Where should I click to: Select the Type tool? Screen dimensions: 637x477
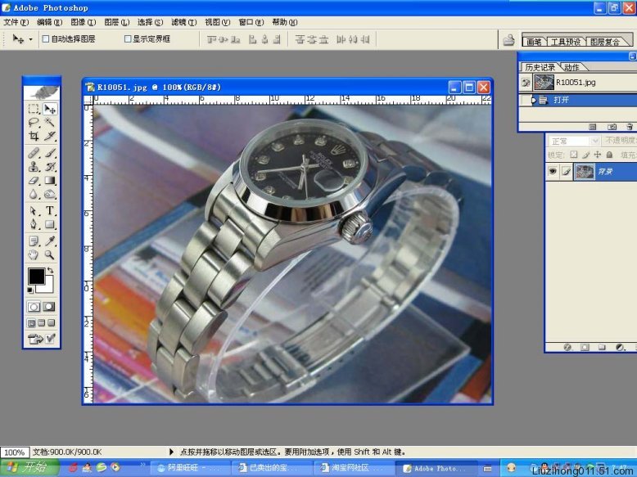click(51, 211)
